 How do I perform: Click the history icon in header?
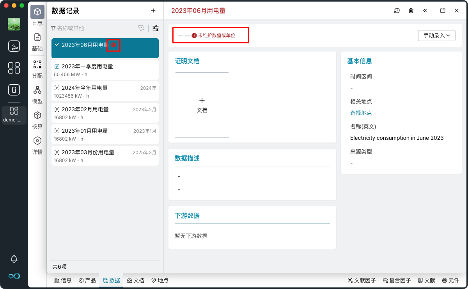coord(397,11)
